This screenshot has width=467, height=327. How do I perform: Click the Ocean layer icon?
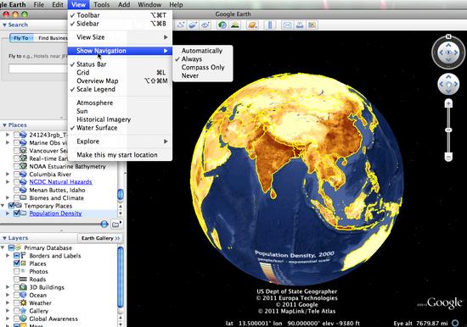pyautogui.click(x=23, y=295)
